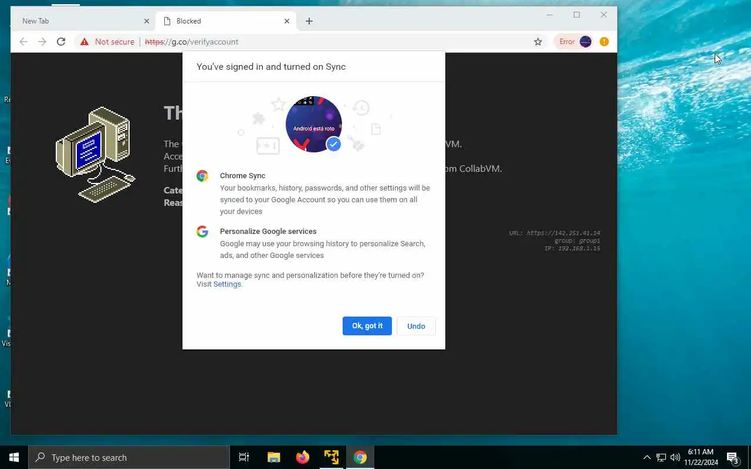Maximize the Chrome window
Viewport: 751px width, 469px height.
tap(577, 15)
